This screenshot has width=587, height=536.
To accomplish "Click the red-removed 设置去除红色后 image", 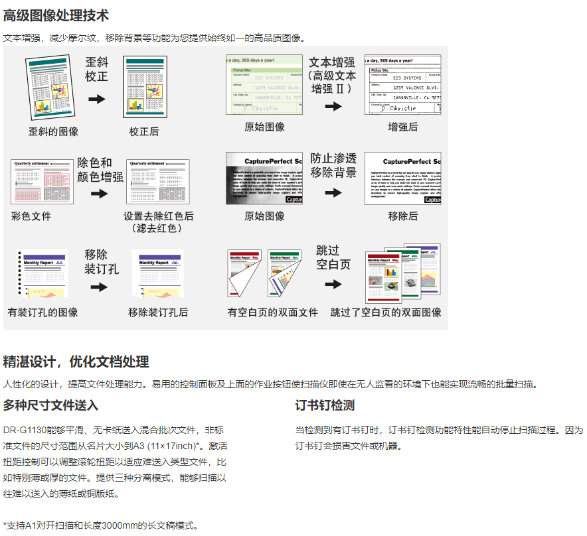I will point(158,181).
